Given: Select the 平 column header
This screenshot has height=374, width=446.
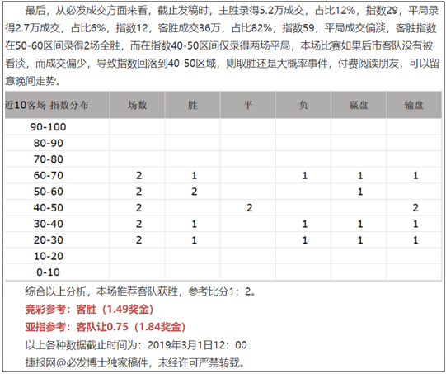Looking at the screenshot, I should click(248, 105).
